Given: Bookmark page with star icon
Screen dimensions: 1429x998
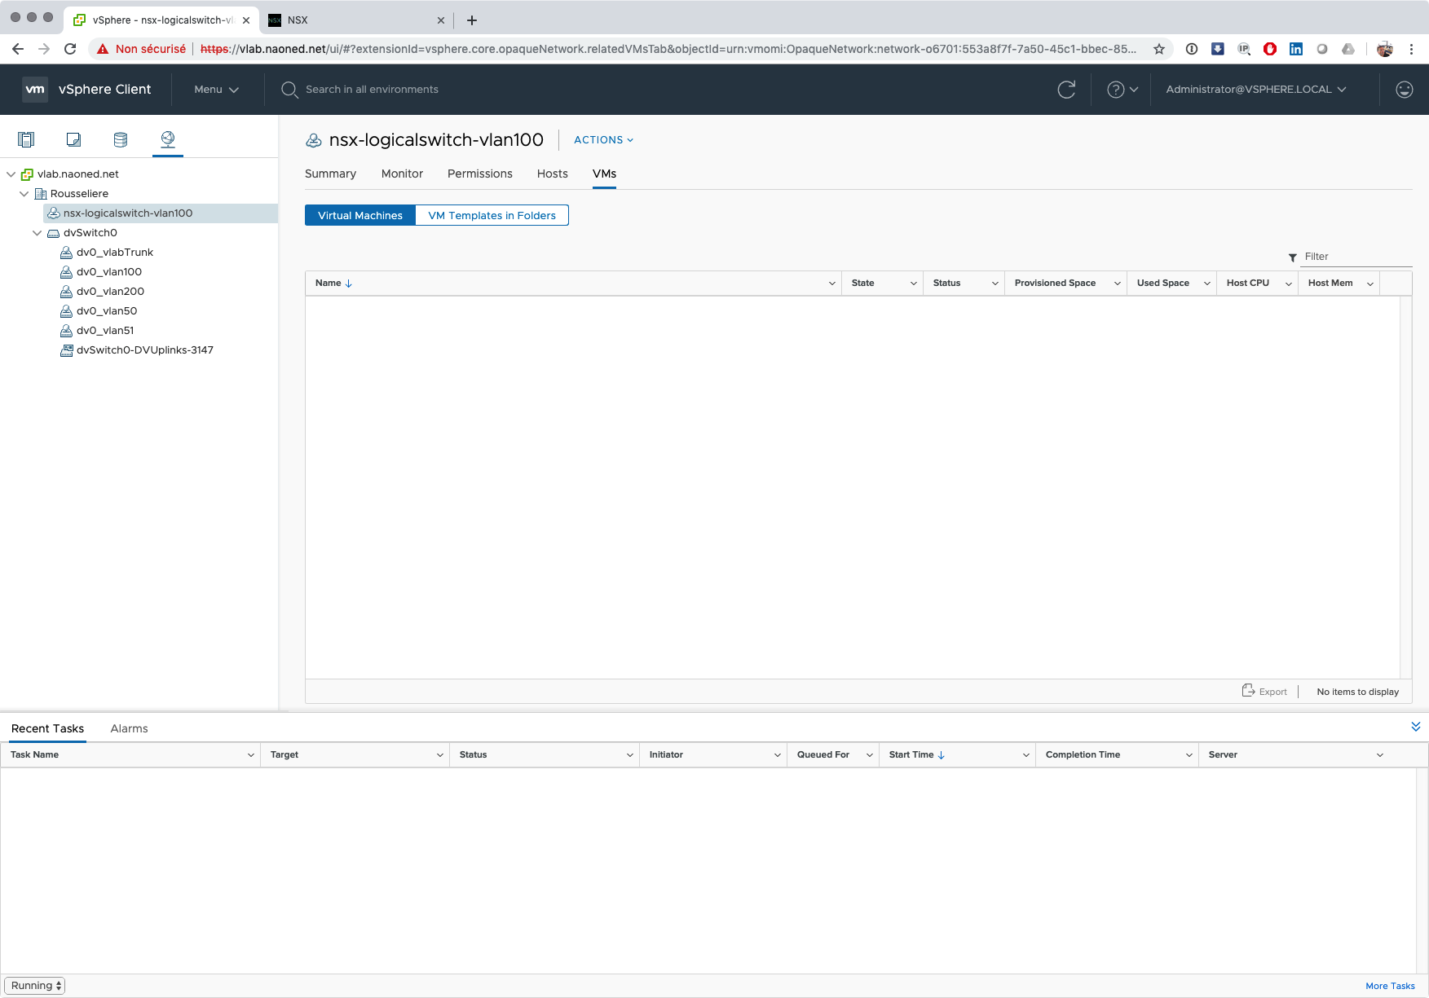Looking at the screenshot, I should pyautogui.click(x=1158, y=49).
